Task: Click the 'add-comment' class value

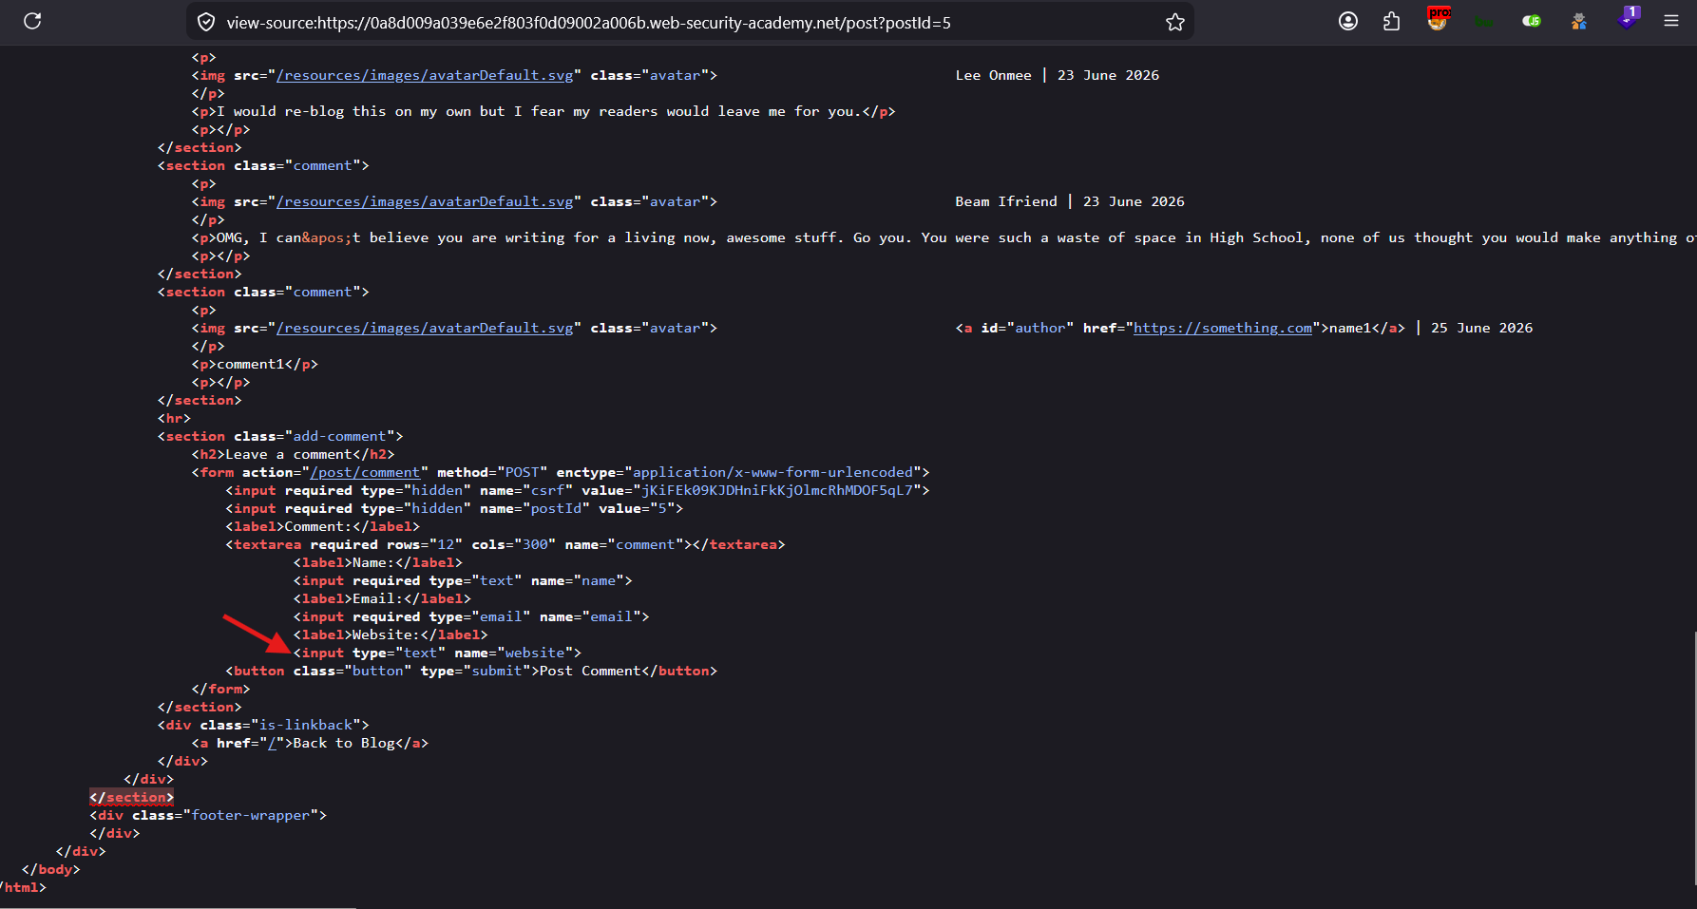Action: pyautogui.click(x=340, y=436)
